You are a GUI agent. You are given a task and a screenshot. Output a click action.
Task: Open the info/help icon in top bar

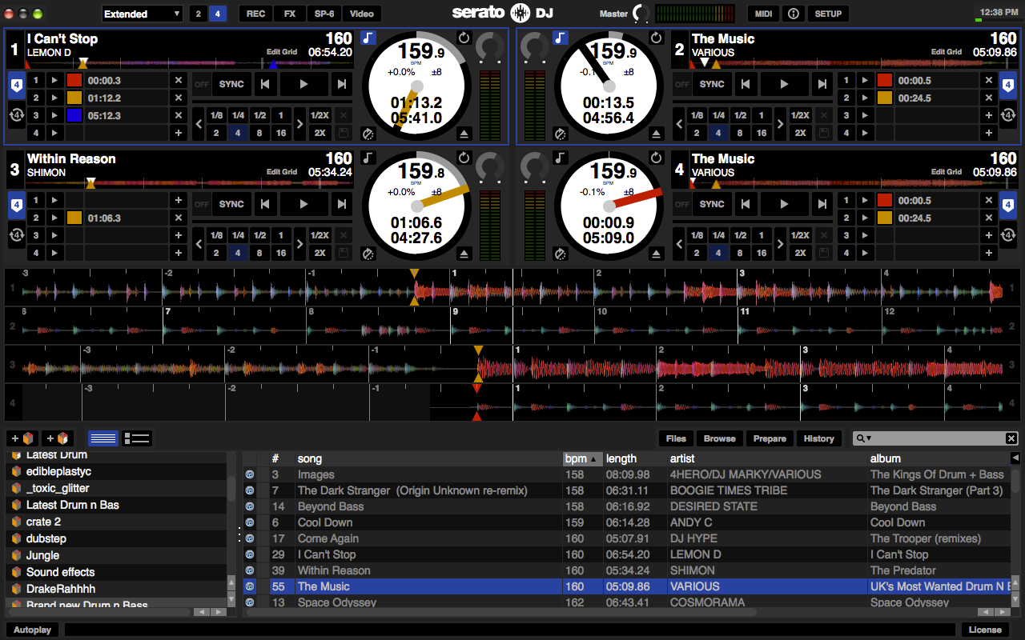793,14
